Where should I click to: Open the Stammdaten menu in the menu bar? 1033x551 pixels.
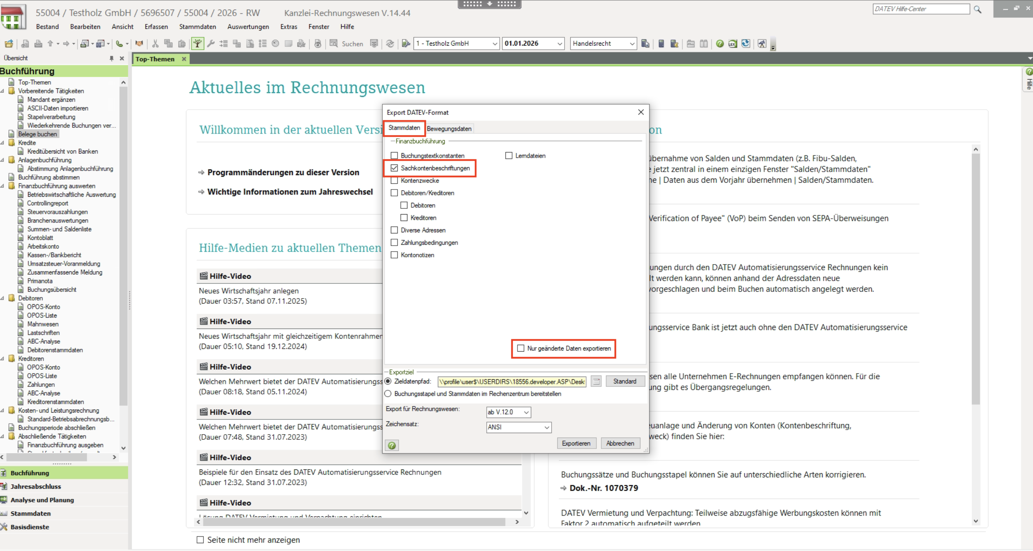198,27
